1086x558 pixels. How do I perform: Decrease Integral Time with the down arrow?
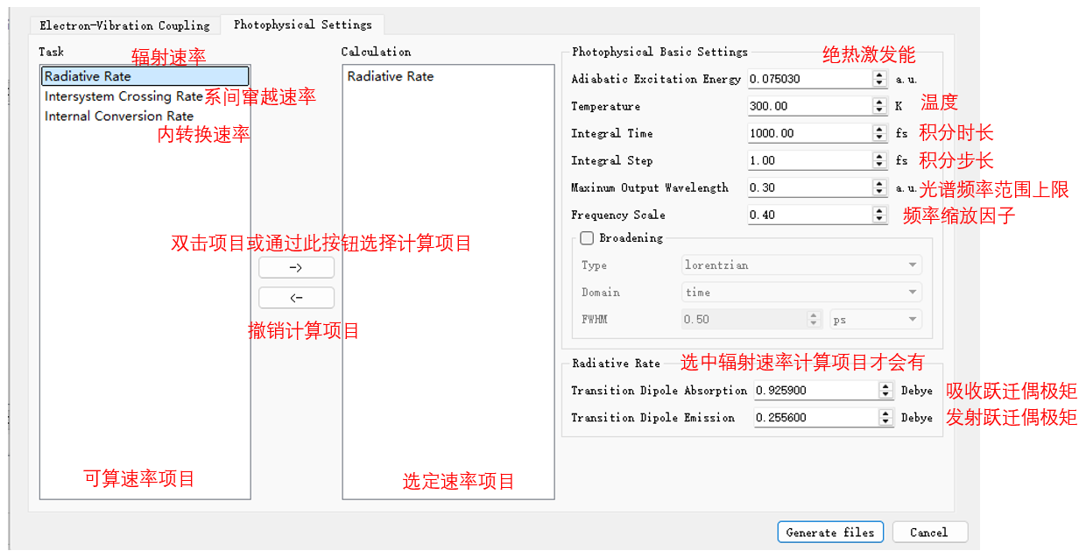pyautogui.click(x=880, y=138)
